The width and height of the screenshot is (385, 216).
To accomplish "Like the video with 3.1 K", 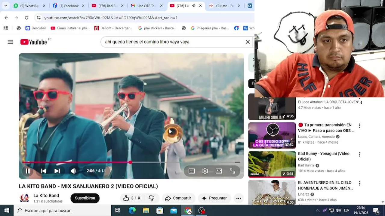I will pyautogui.click(x=132, y=198).
